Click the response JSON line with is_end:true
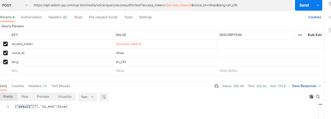 [41, 106]
